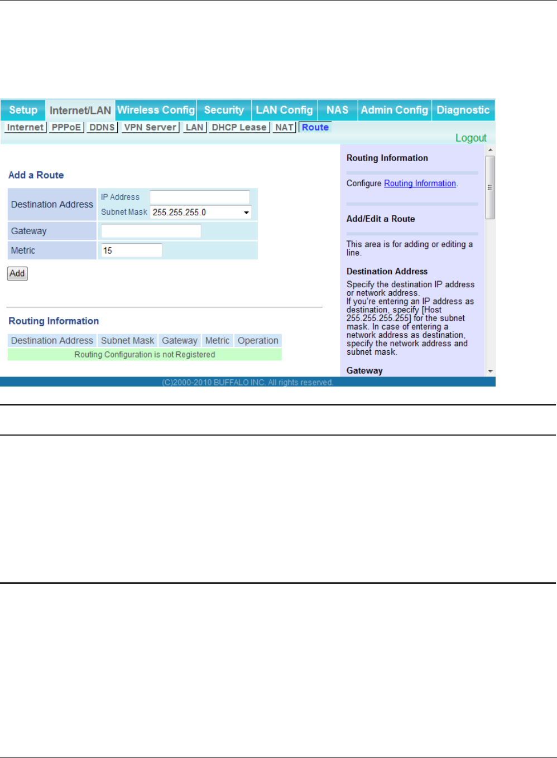Screen dimensions: 557x758
Task: Open the Internet sub-tab
Action: click(25, 127)
